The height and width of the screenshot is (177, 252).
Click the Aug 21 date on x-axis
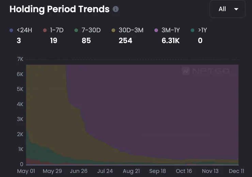point(131,171)
